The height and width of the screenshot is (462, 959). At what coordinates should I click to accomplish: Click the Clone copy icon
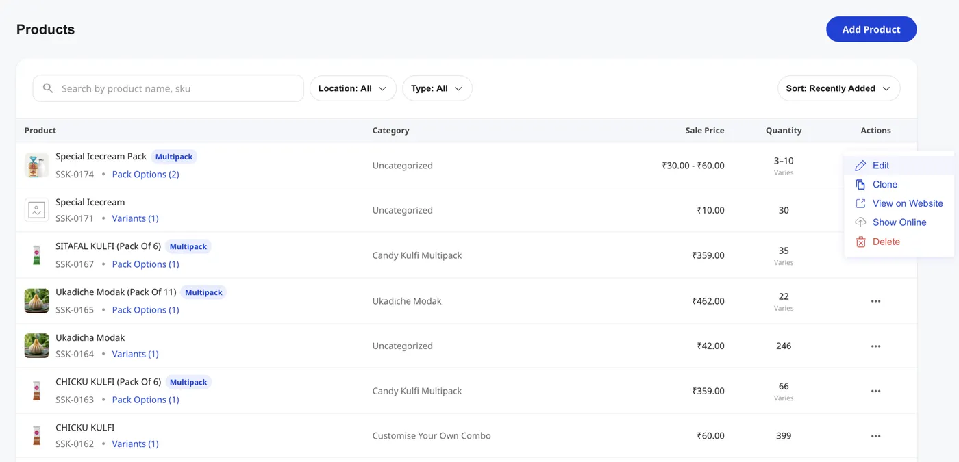[x=860, y=185]
